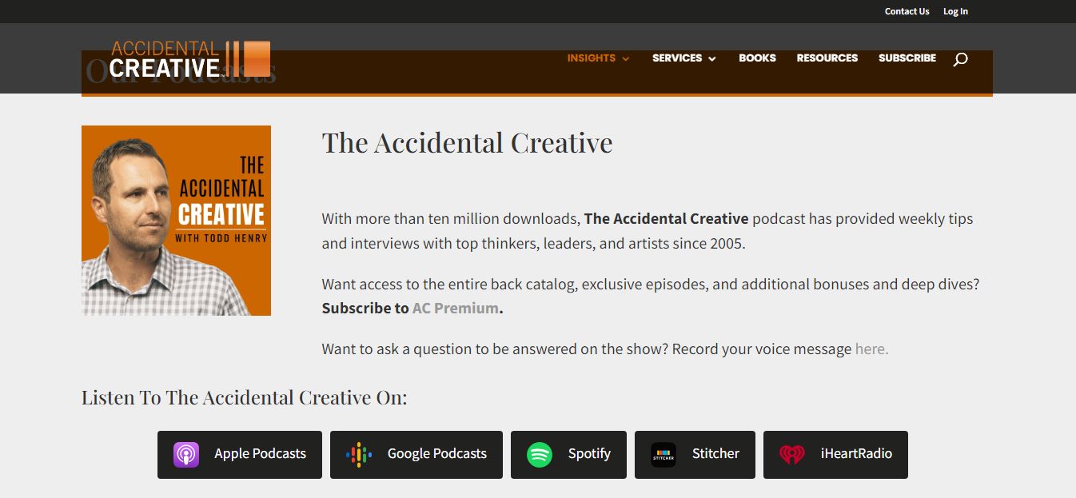The height and width of the screenshot is (498, 1076).
Task: Open the Accidental Creative podcast cover image
Action: (x=176, y=221)
